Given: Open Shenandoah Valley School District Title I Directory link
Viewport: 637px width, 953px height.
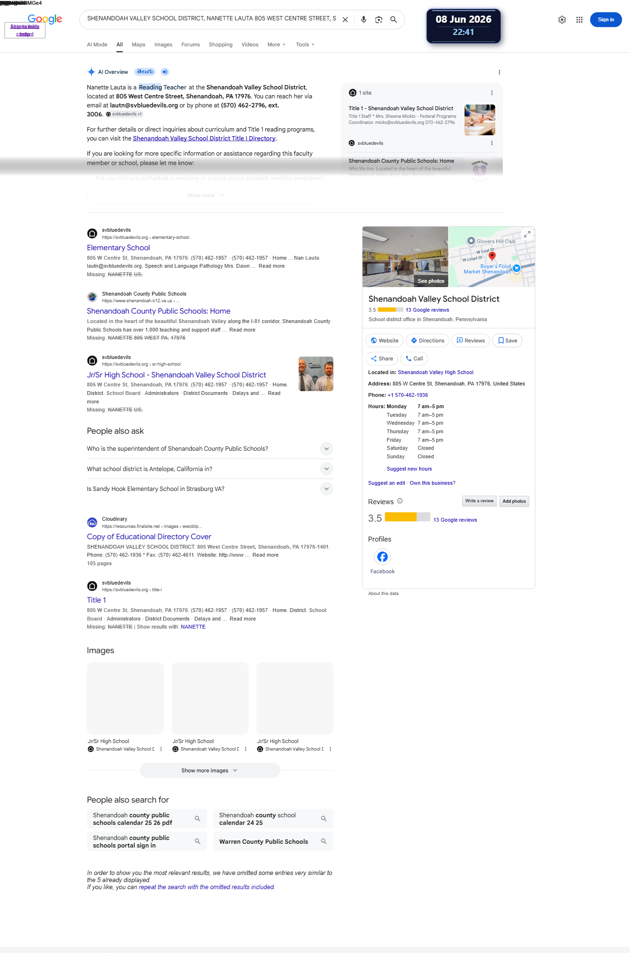Looking at the screenshot, I should click(x=204, y=139).
